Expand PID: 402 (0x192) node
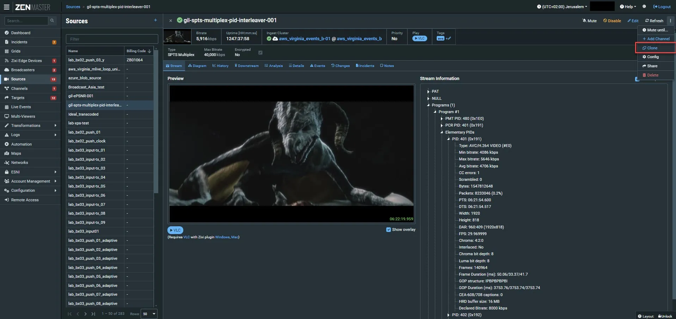This screenshot has height=319, width=676. pyautogui.click(x=448, y=315)
